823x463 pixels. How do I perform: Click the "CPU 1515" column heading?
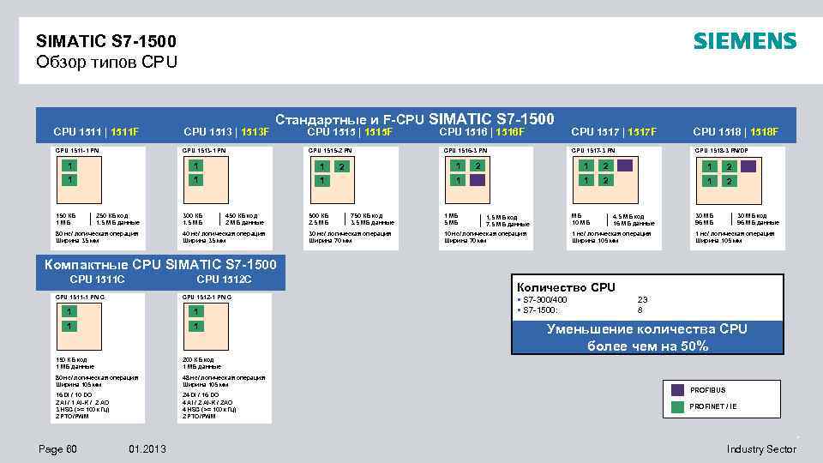pos(331,132)
